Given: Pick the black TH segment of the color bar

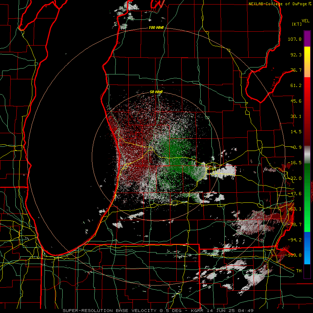Looking at the screenshot, I should pyautogui.click(x=307, y=271).
